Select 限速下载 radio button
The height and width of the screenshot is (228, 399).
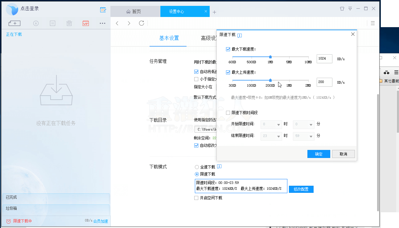[197, 174]
